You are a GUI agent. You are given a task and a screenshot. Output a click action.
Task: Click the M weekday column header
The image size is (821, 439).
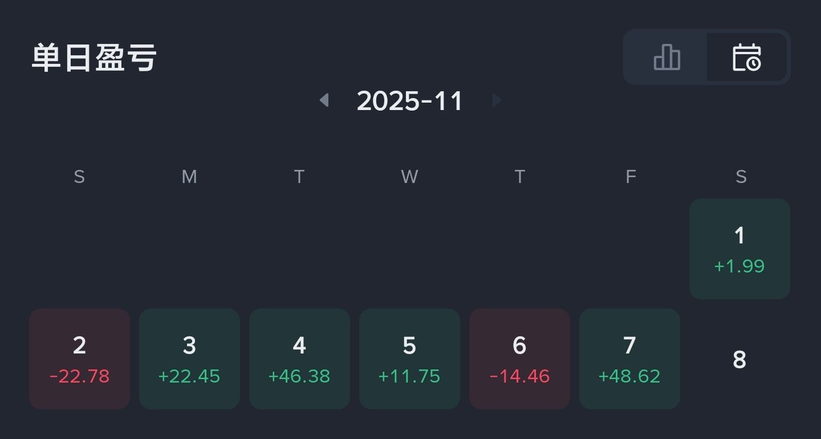click(189, 177)
